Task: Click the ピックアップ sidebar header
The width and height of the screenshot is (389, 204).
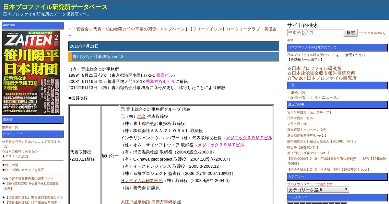Action: coord(33,134)
